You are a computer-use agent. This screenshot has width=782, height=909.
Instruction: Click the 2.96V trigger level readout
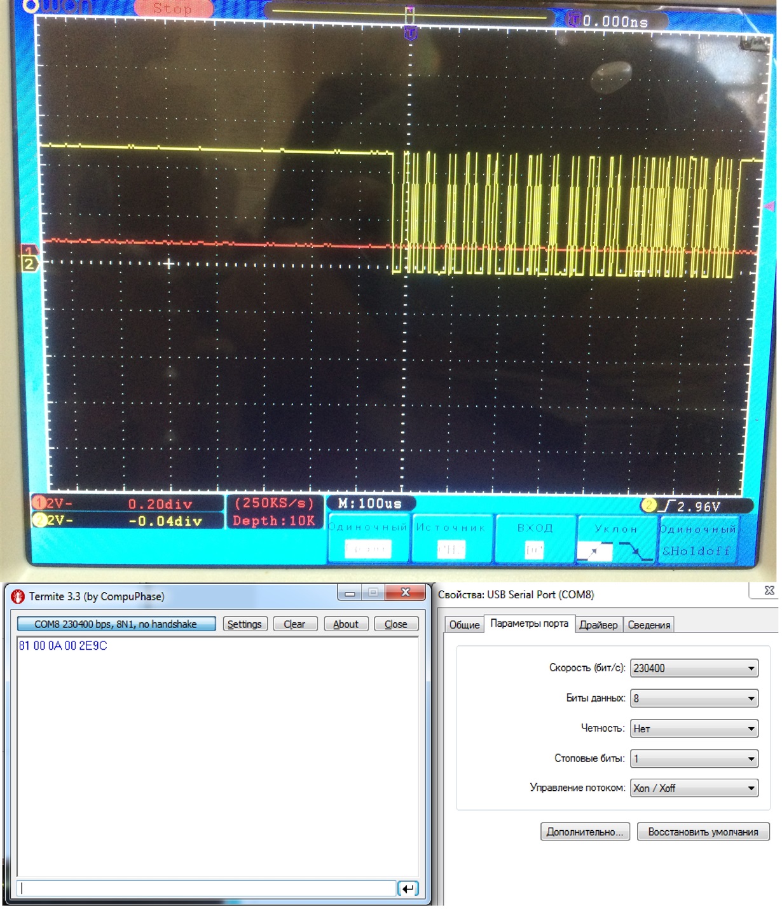coord(698,507)
